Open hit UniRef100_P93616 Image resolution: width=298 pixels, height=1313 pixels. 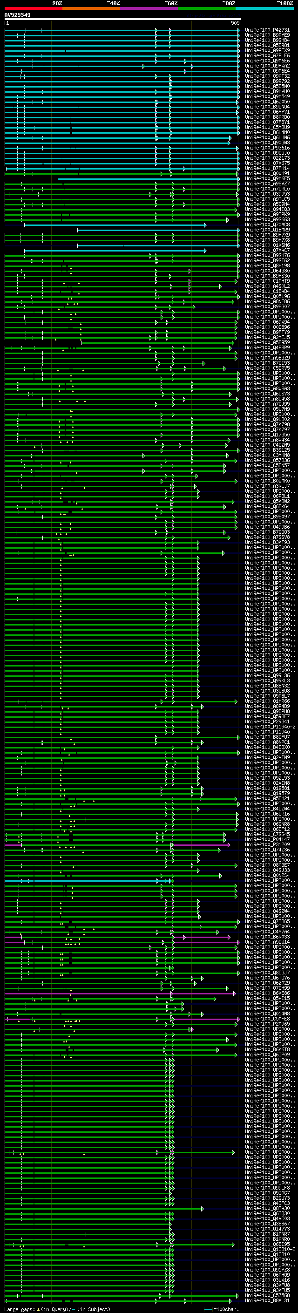click(267, 148)
